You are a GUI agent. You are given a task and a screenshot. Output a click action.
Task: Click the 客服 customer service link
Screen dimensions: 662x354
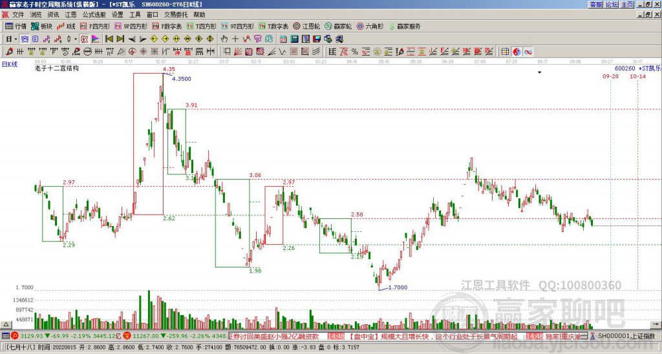coord(595,4)
